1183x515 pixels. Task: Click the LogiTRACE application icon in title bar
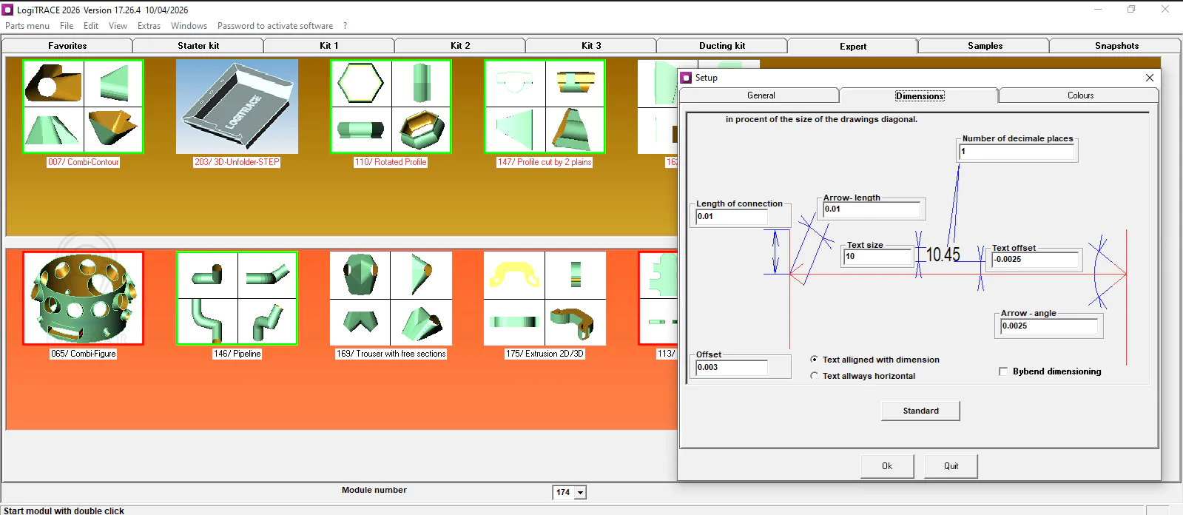(x=8, y=10)
